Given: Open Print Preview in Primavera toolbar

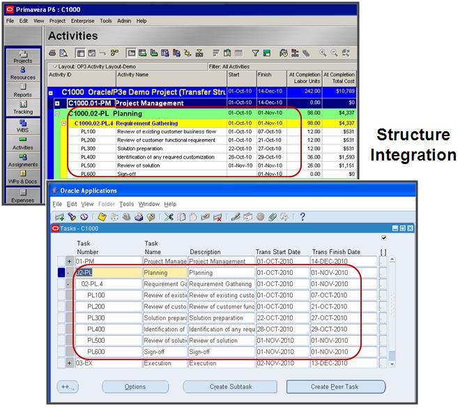Looking at the screenshot, I should click(x=63, y=54).
